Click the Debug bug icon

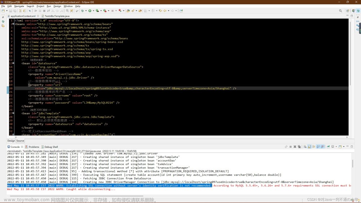82,10
